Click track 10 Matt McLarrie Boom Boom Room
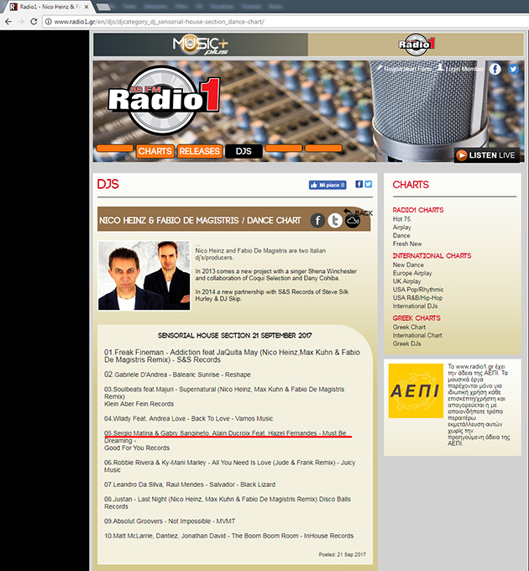Image resolution: width=529 pixels, height=571 pixels. (x=229, y=536)
